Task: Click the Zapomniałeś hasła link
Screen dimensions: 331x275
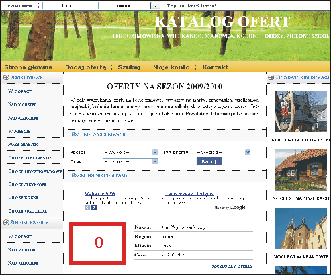Action: 192,5
